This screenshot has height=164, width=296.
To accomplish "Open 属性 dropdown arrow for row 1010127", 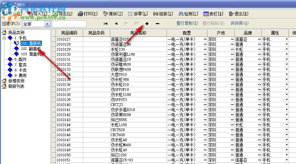I will [287, 39].
